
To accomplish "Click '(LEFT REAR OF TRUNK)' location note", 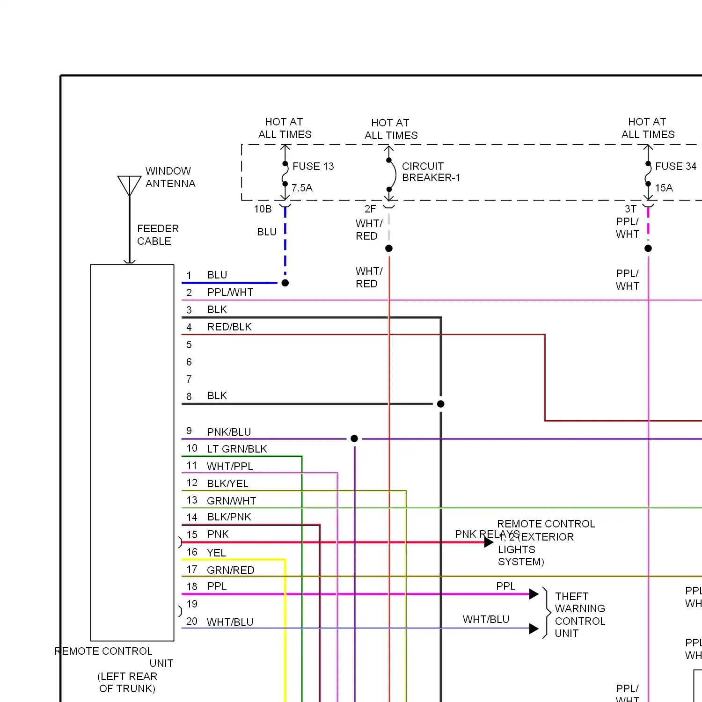I will 127,682.
